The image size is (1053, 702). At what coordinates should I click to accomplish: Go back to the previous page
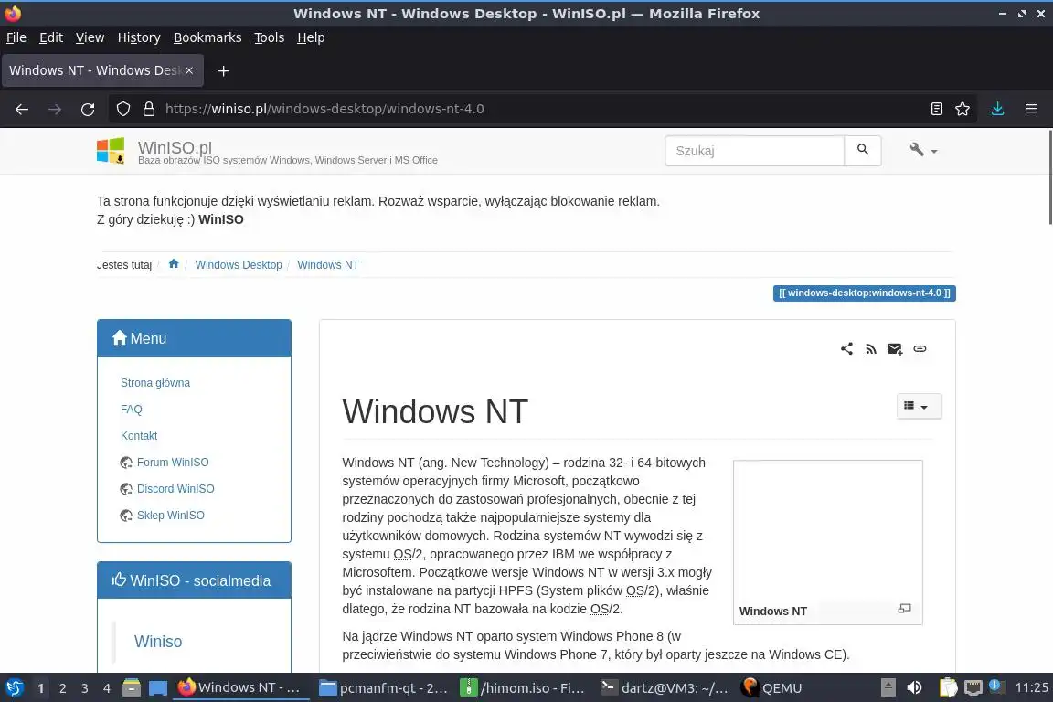click(x=22, y=109)
